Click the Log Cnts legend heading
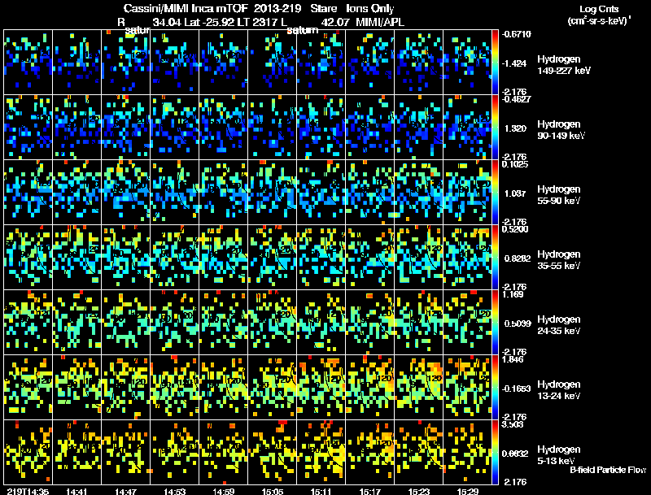 pos(599,9)
